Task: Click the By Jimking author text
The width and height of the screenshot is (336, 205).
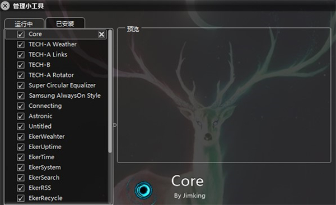Action: (190, 196)
